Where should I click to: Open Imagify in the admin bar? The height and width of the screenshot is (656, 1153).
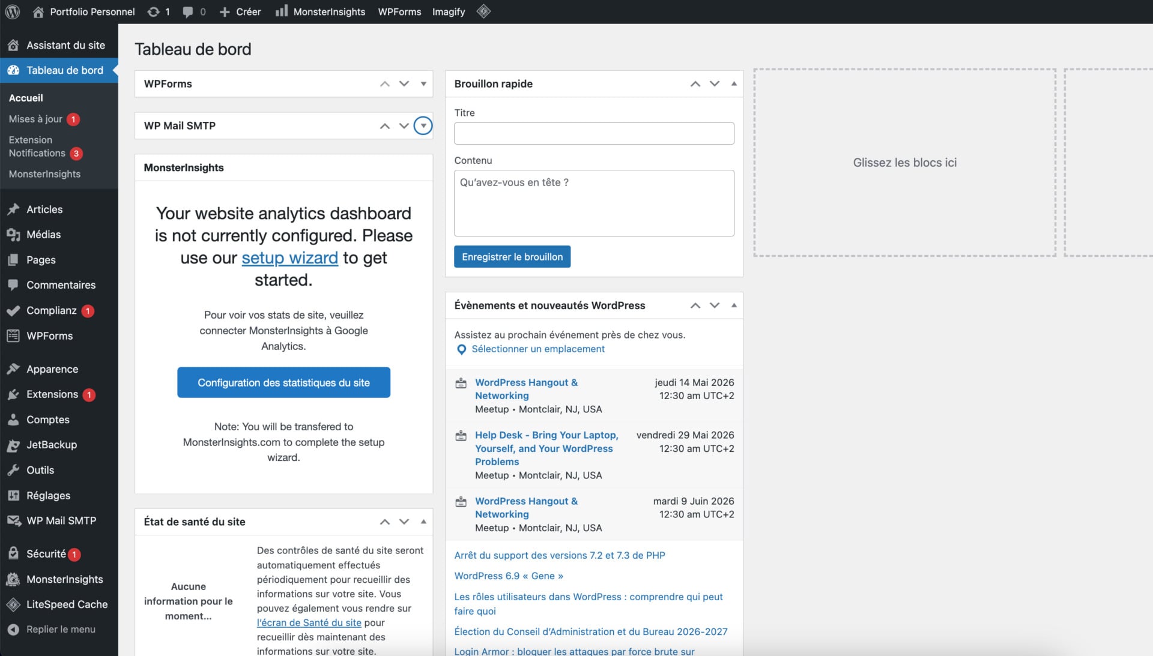point(449,11)
